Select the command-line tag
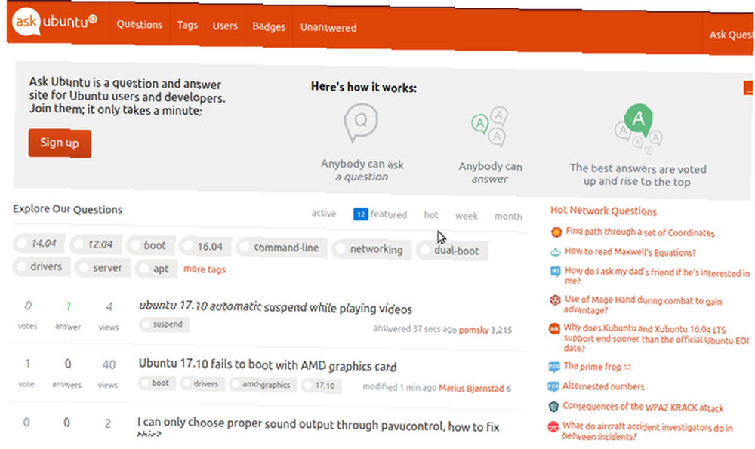755x449 pixels. [282, 248]
